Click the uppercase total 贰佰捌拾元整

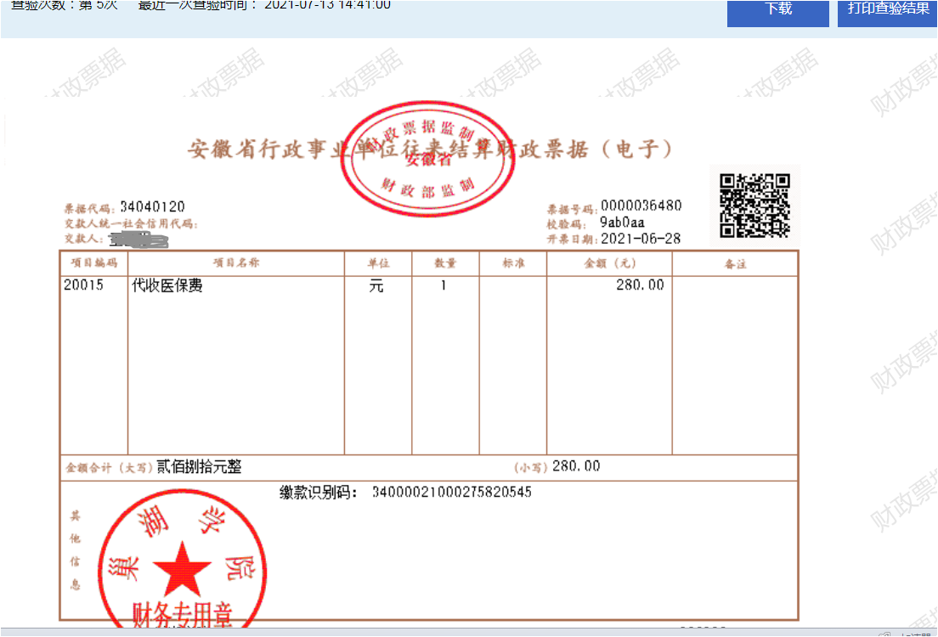[200, 467]
